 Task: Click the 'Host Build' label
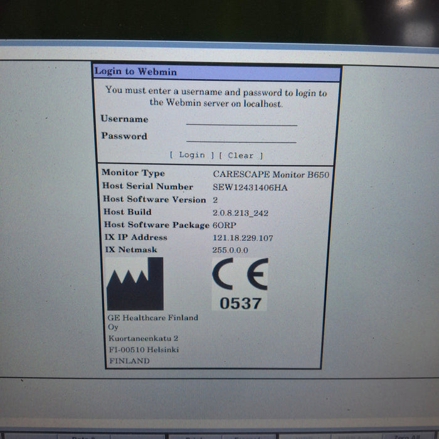pos(128,212)
